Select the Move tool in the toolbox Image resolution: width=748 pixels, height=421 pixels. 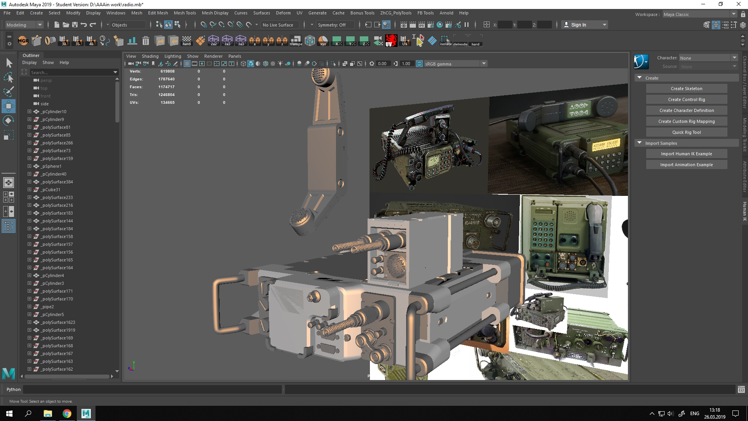pos(9,106)
